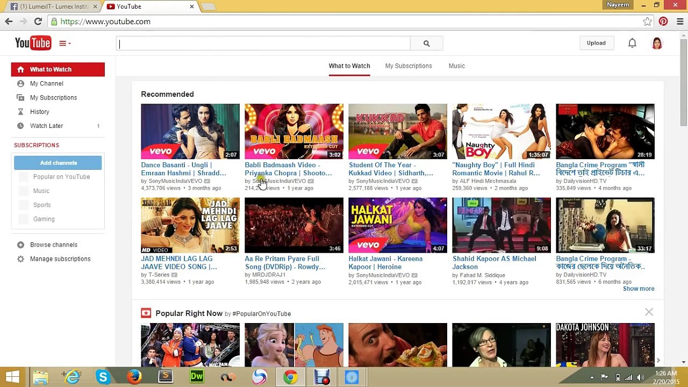Viewport: 688px width, 387px height.
Task: Click Chrome icon in taskbar
Action: (x=290, y=377)
